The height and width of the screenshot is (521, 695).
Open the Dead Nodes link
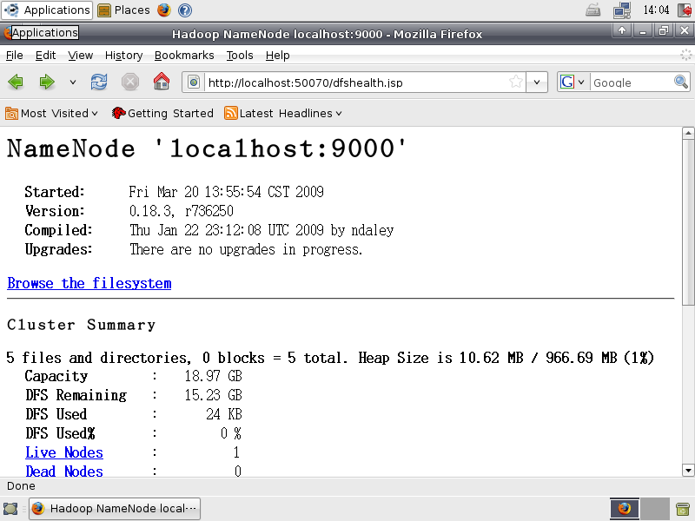[x=64, y=472]
